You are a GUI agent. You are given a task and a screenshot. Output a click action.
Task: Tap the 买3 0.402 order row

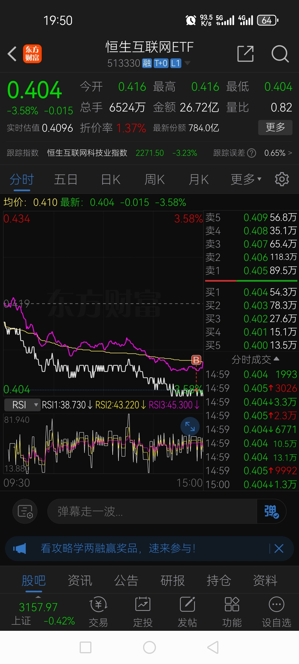coord(251,318)
